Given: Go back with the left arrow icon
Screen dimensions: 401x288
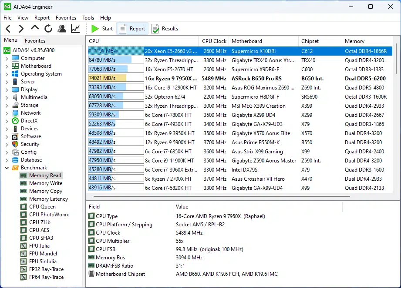Looking at the screenshot, I should pyautogui.click(x=8, y=29).
